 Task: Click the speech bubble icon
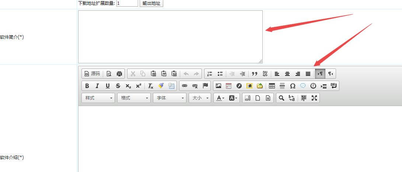pyautogui.click(x=303, y=86)
